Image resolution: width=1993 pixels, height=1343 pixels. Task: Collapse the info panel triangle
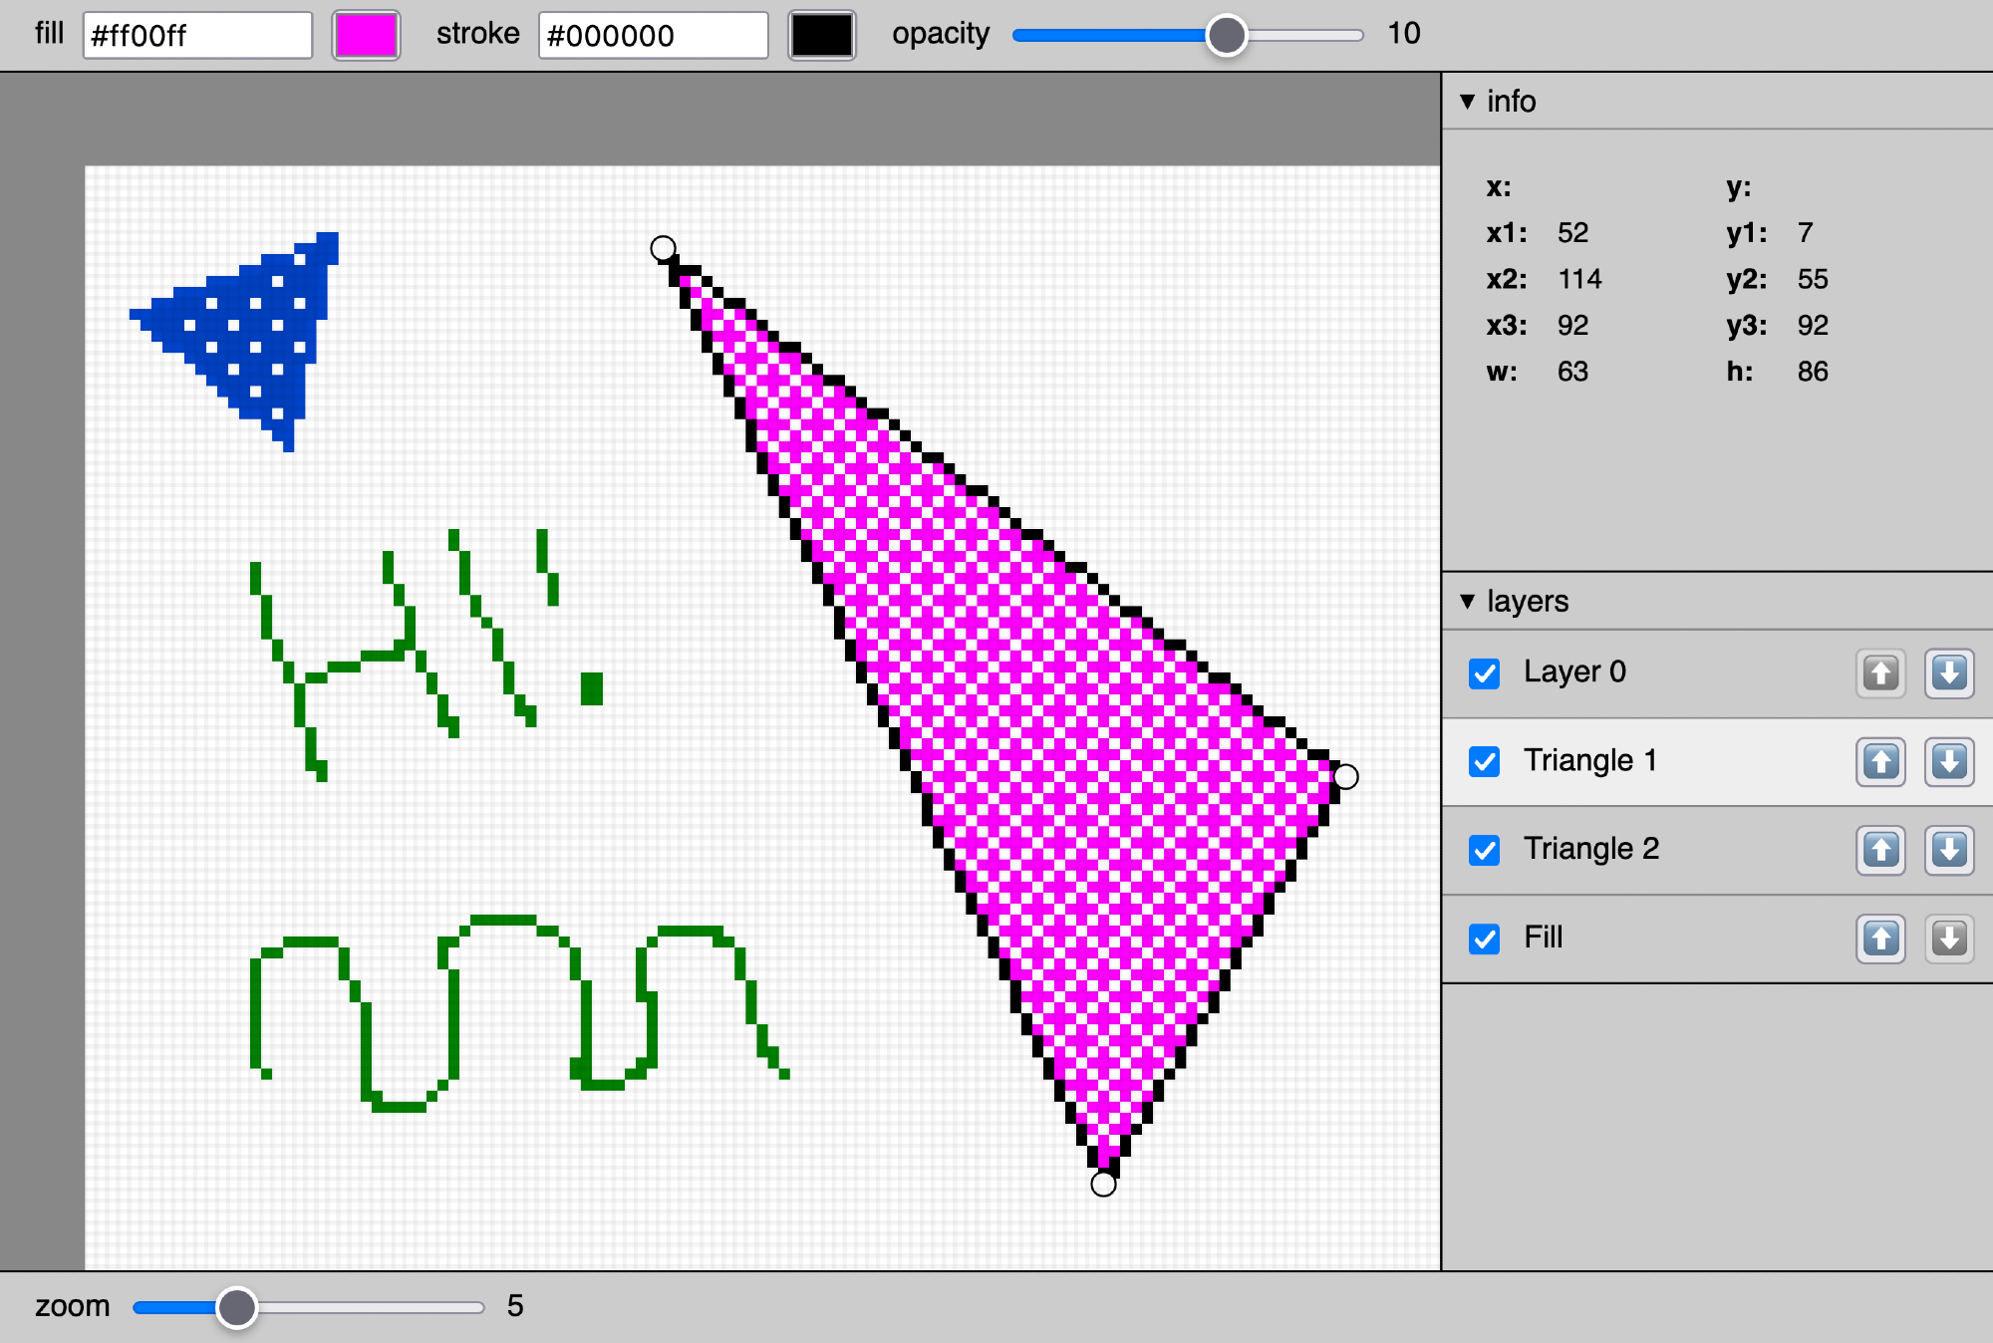click(1467, 102)
